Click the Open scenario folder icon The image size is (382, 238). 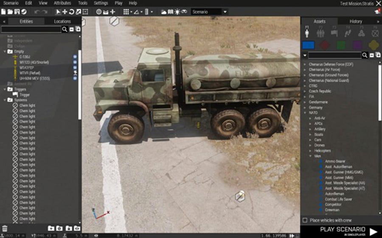pyautogui.click(x=10, y=12)
